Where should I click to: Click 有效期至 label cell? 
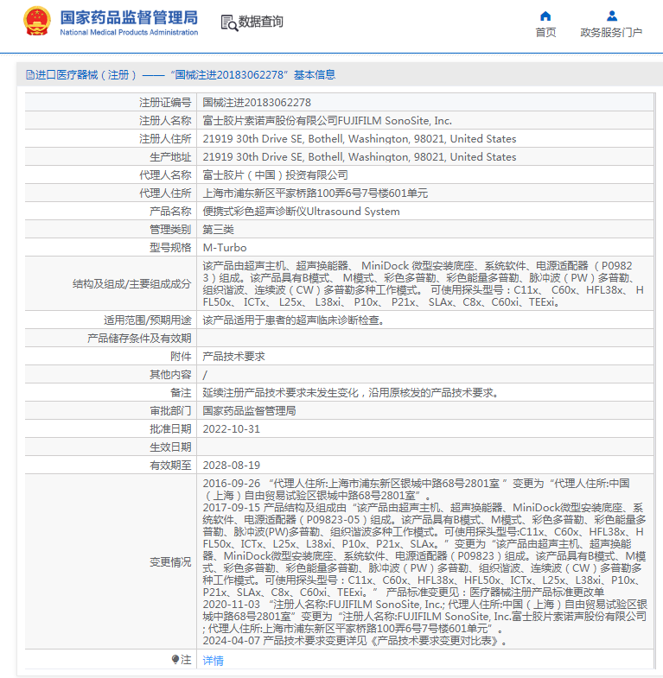[x=111, y=466]
